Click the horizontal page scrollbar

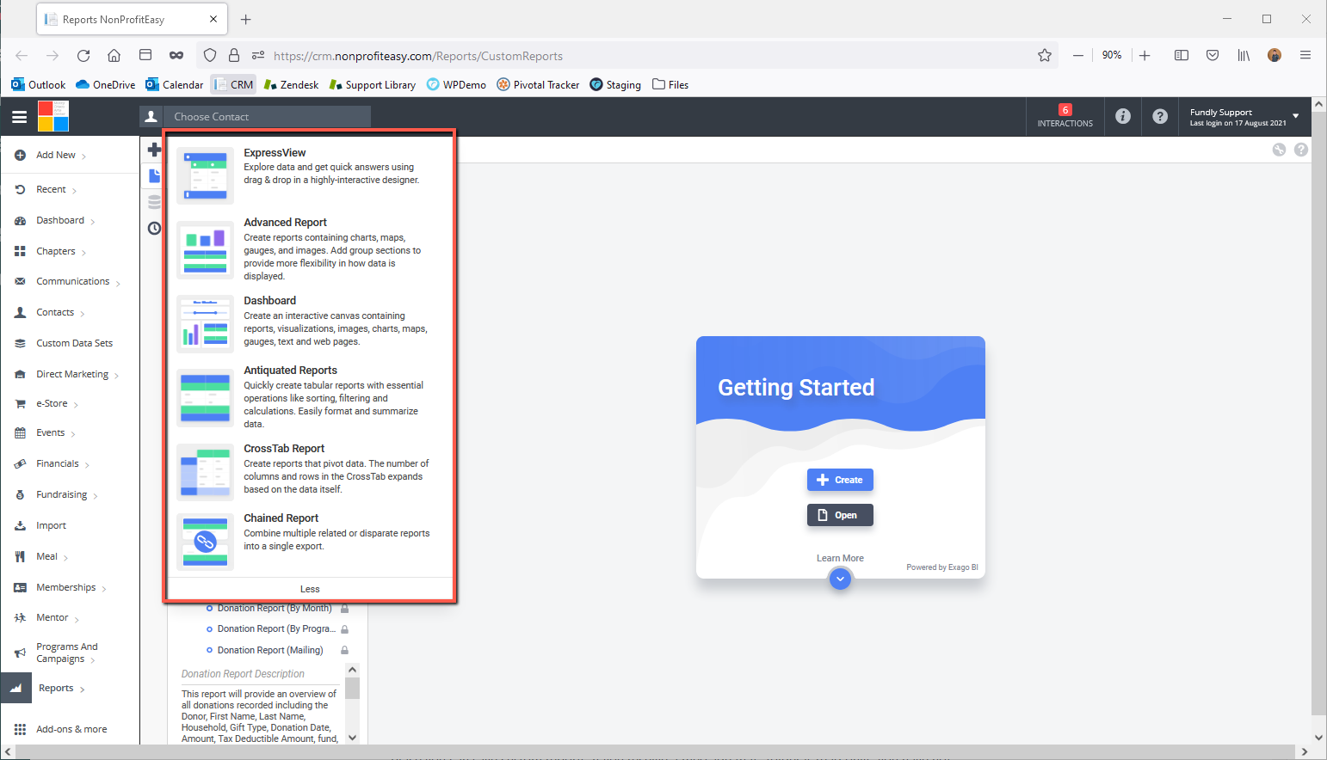coord(656,752)
